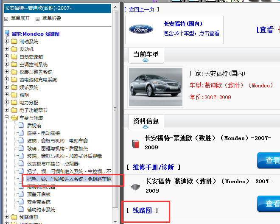Click the 安全带系统 document icon
The image size is (280, 224).
(21, 202)
